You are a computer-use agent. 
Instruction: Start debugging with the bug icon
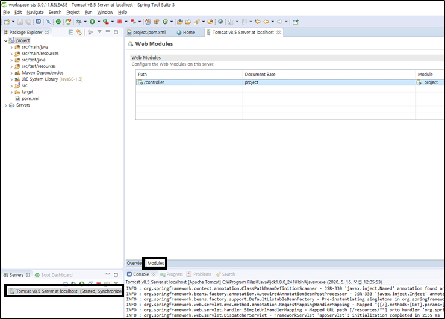coord(79,22)
